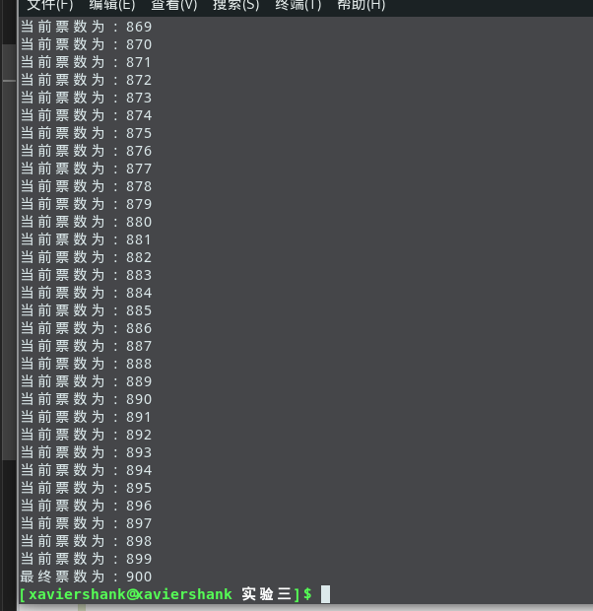The width and height of the screenshot is (593, 611).
Task: Click the line 最终票数为：900
Action: (86, 577)
